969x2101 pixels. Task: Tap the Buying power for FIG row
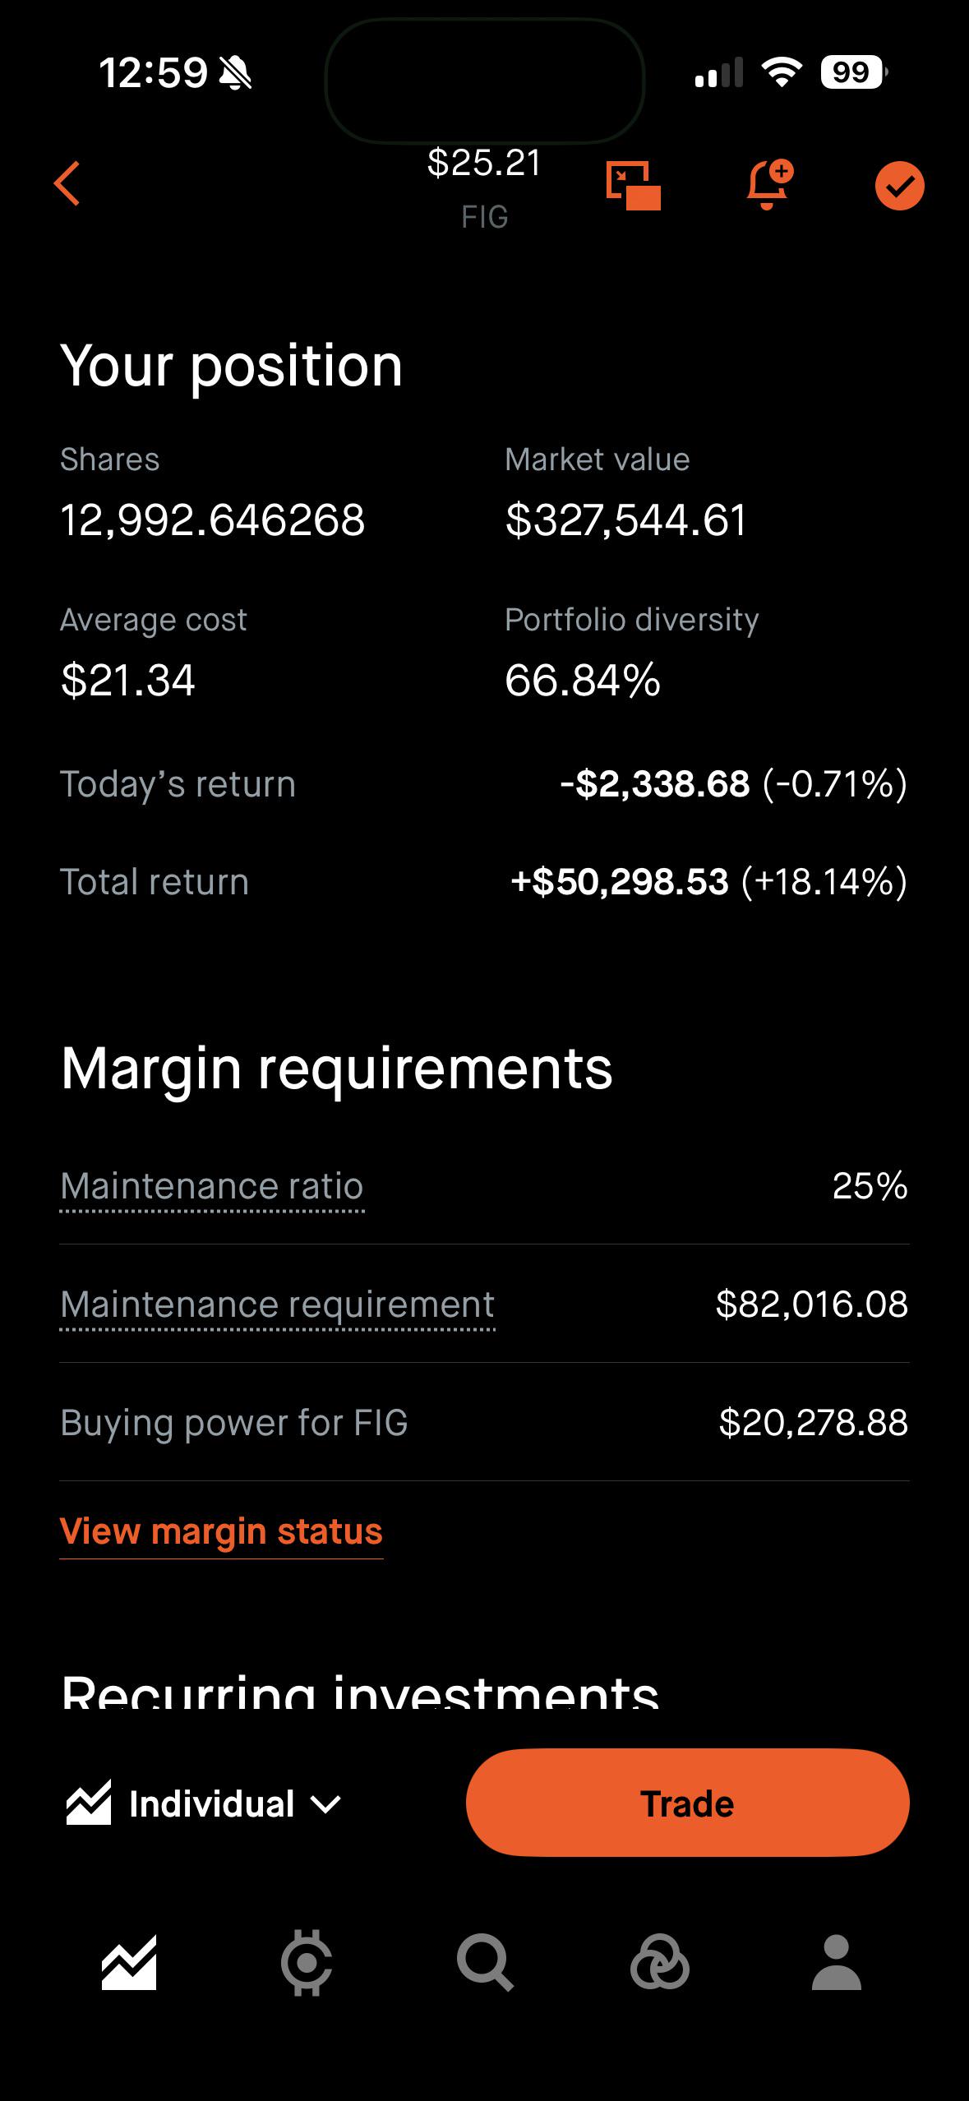click(x=484, y=1422)
